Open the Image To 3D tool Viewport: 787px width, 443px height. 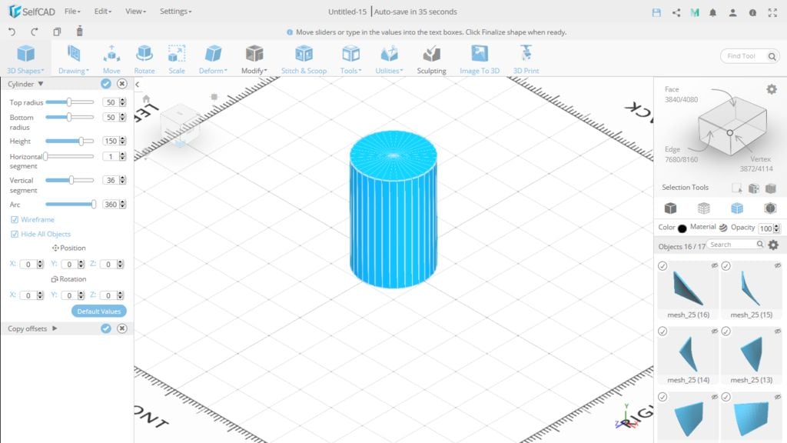click(480, 58)
